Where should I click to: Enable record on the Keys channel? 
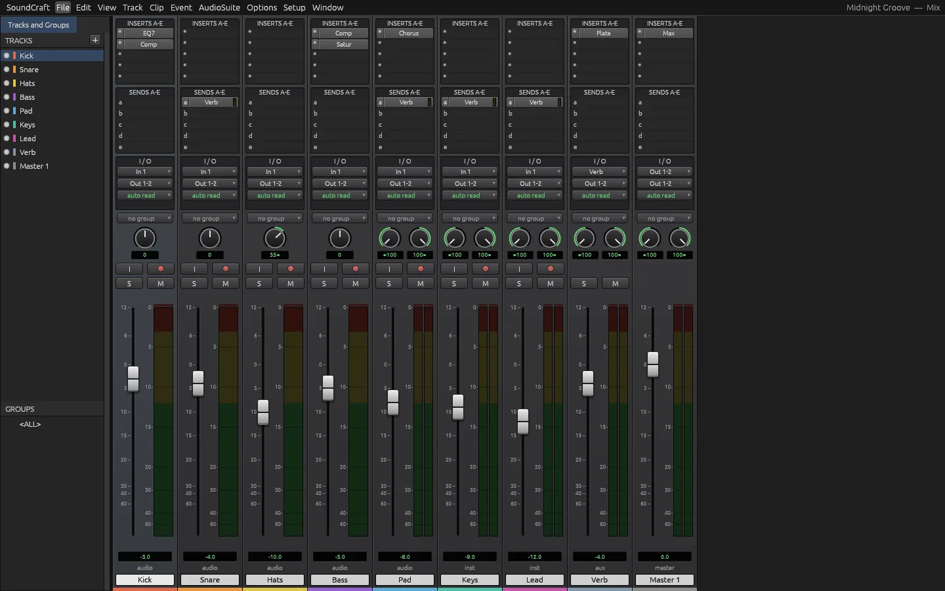click(486, 269)
